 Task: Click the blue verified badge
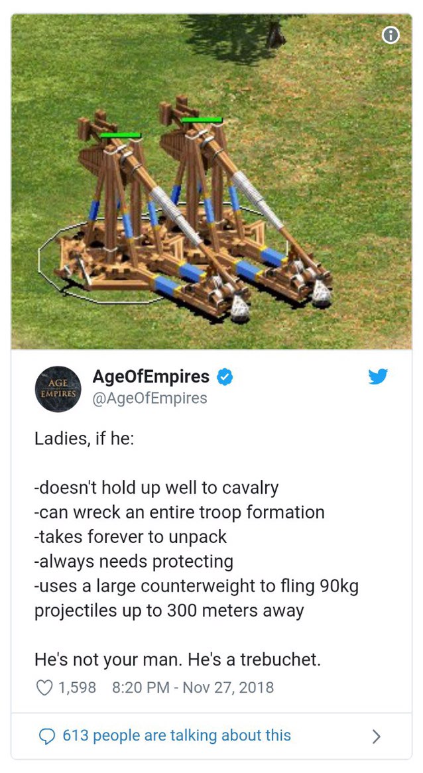(x=225, y=377)
